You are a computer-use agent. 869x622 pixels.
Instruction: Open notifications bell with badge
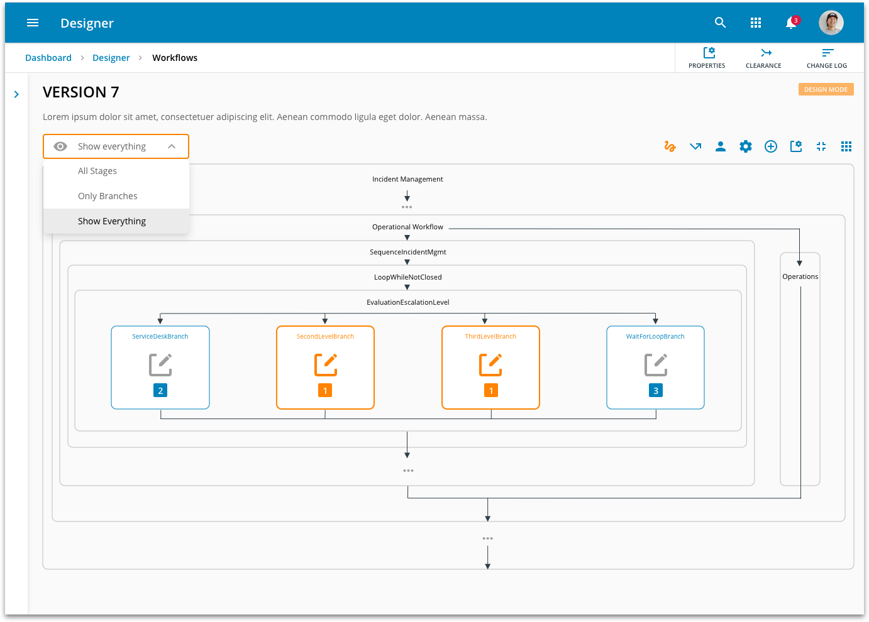point(792,23)
